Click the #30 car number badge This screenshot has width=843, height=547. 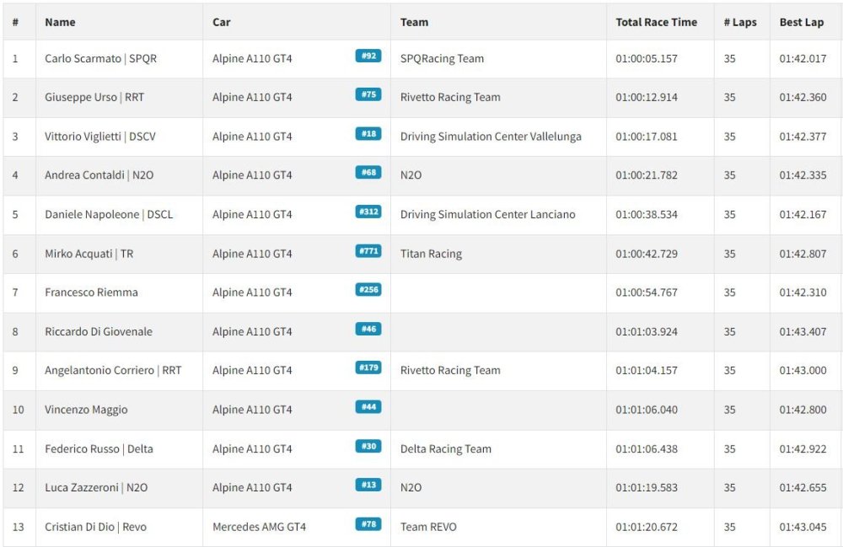(368, 446)
